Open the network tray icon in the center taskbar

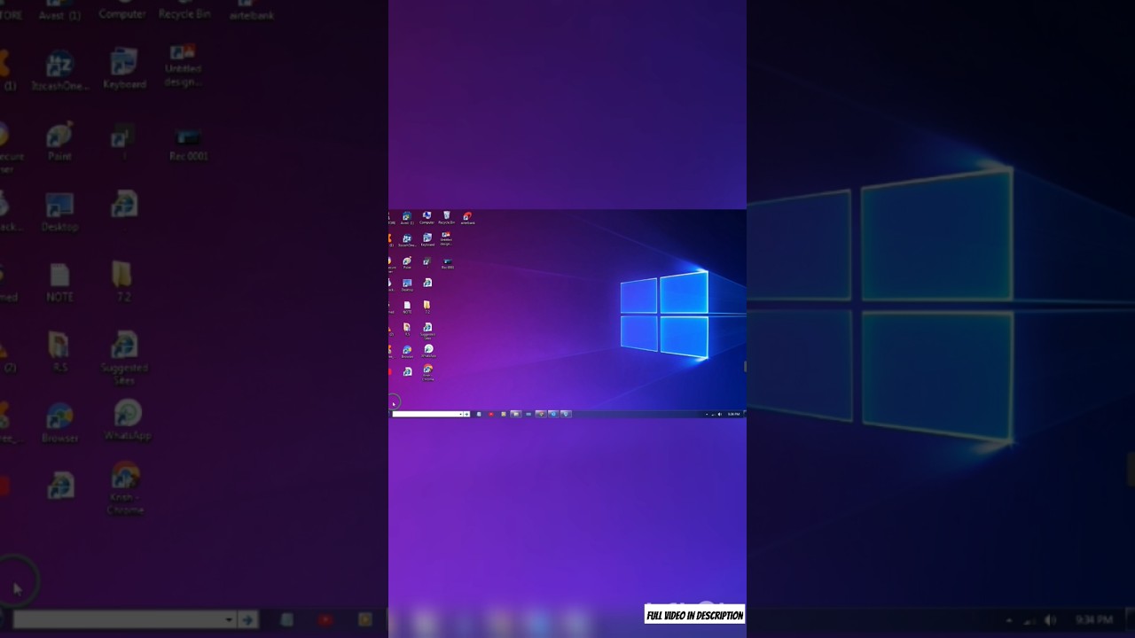[x=713, y=414]
